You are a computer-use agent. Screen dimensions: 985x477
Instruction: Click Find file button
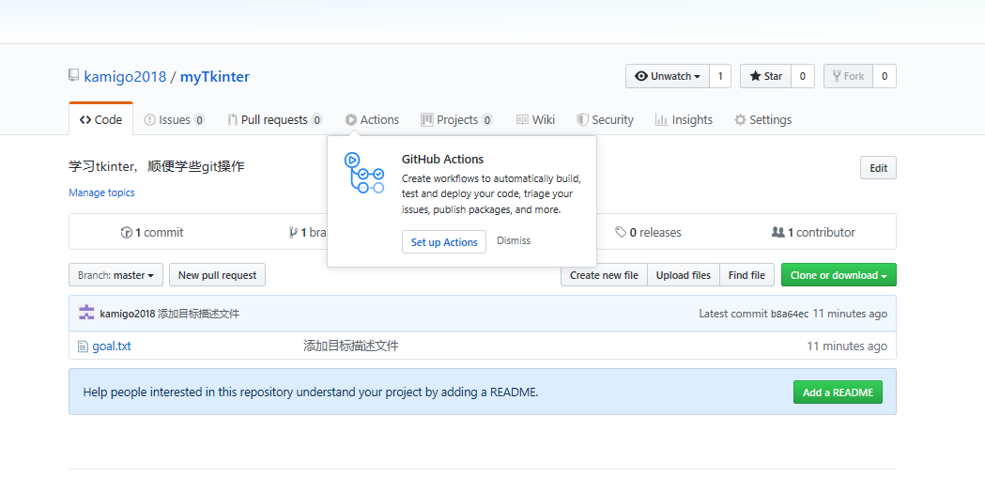pos(746,274)
